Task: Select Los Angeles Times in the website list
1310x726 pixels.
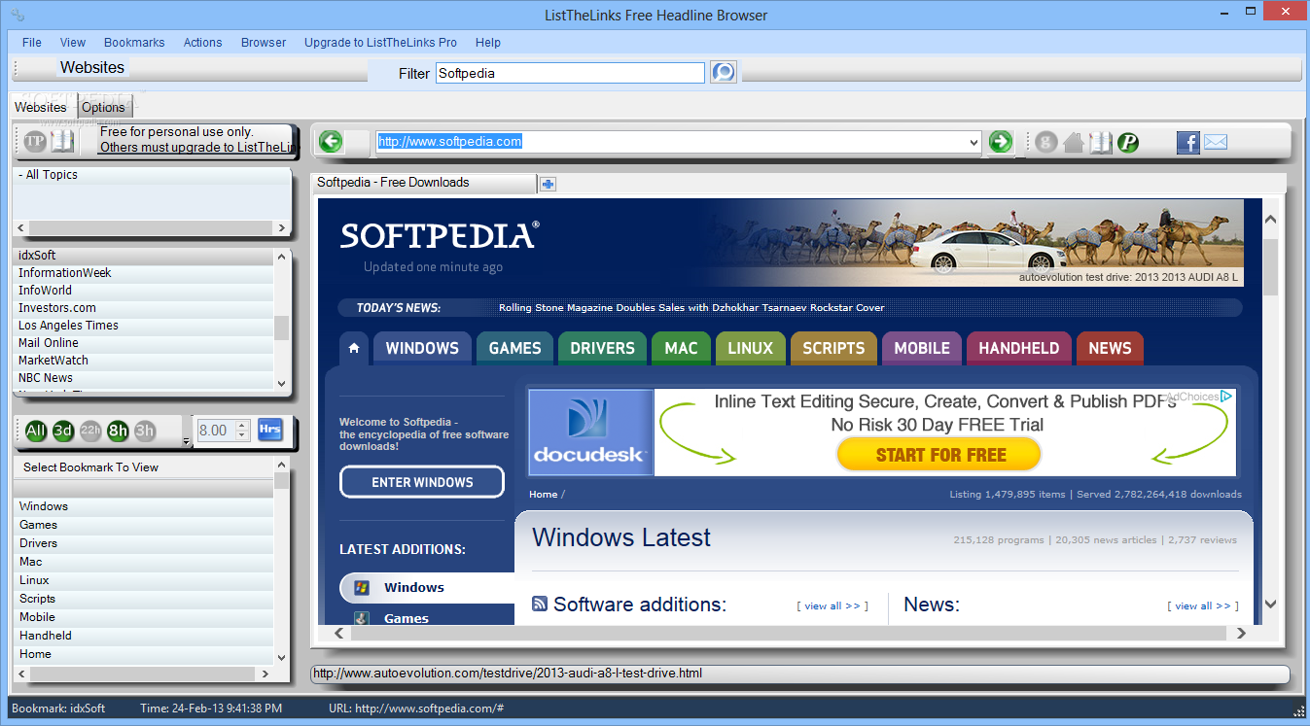Action: coord(144,326)
